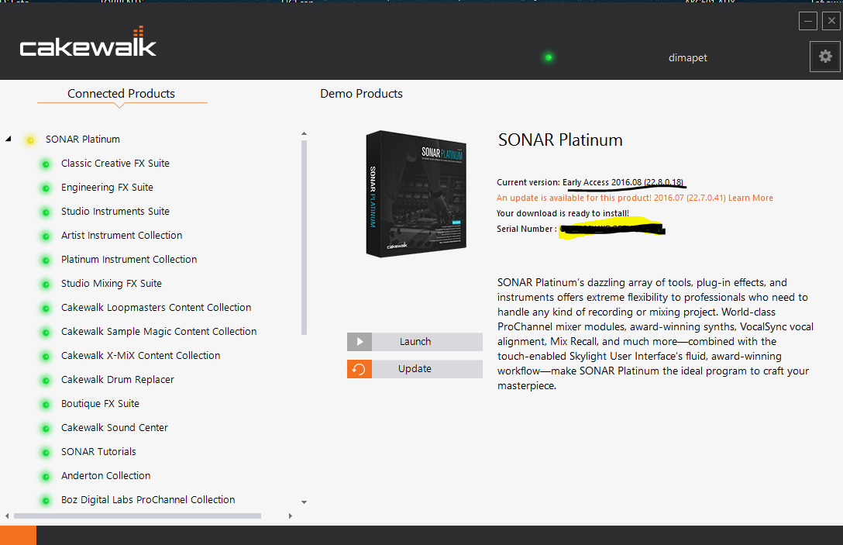Screen dimensions: 843x545
Task: Click the product list scroll down arrow
Action: (x=304, y=502)
